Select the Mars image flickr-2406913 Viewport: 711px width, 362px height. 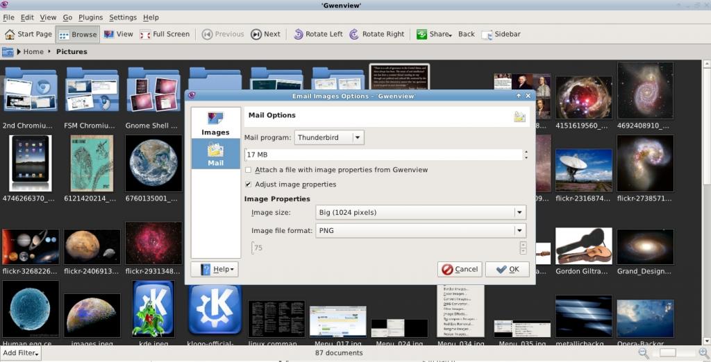pyautogui.click(x=92, y=247)
